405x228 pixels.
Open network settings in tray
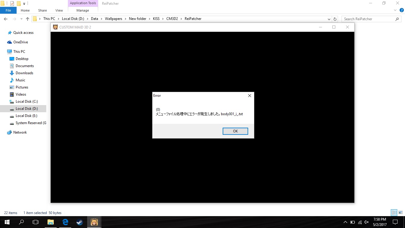pos(360,222)
